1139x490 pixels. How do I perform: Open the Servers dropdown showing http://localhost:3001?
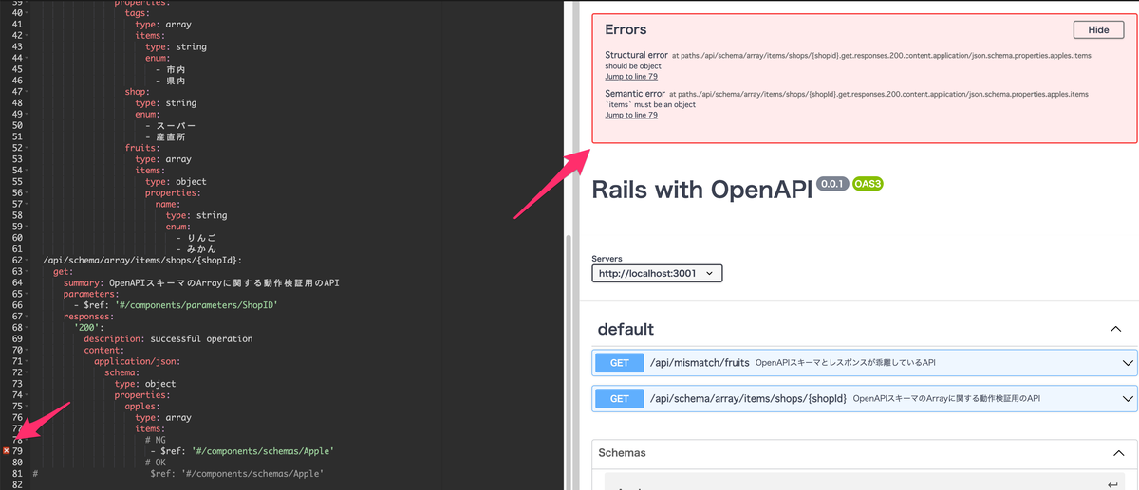click(x=657, y=273)
